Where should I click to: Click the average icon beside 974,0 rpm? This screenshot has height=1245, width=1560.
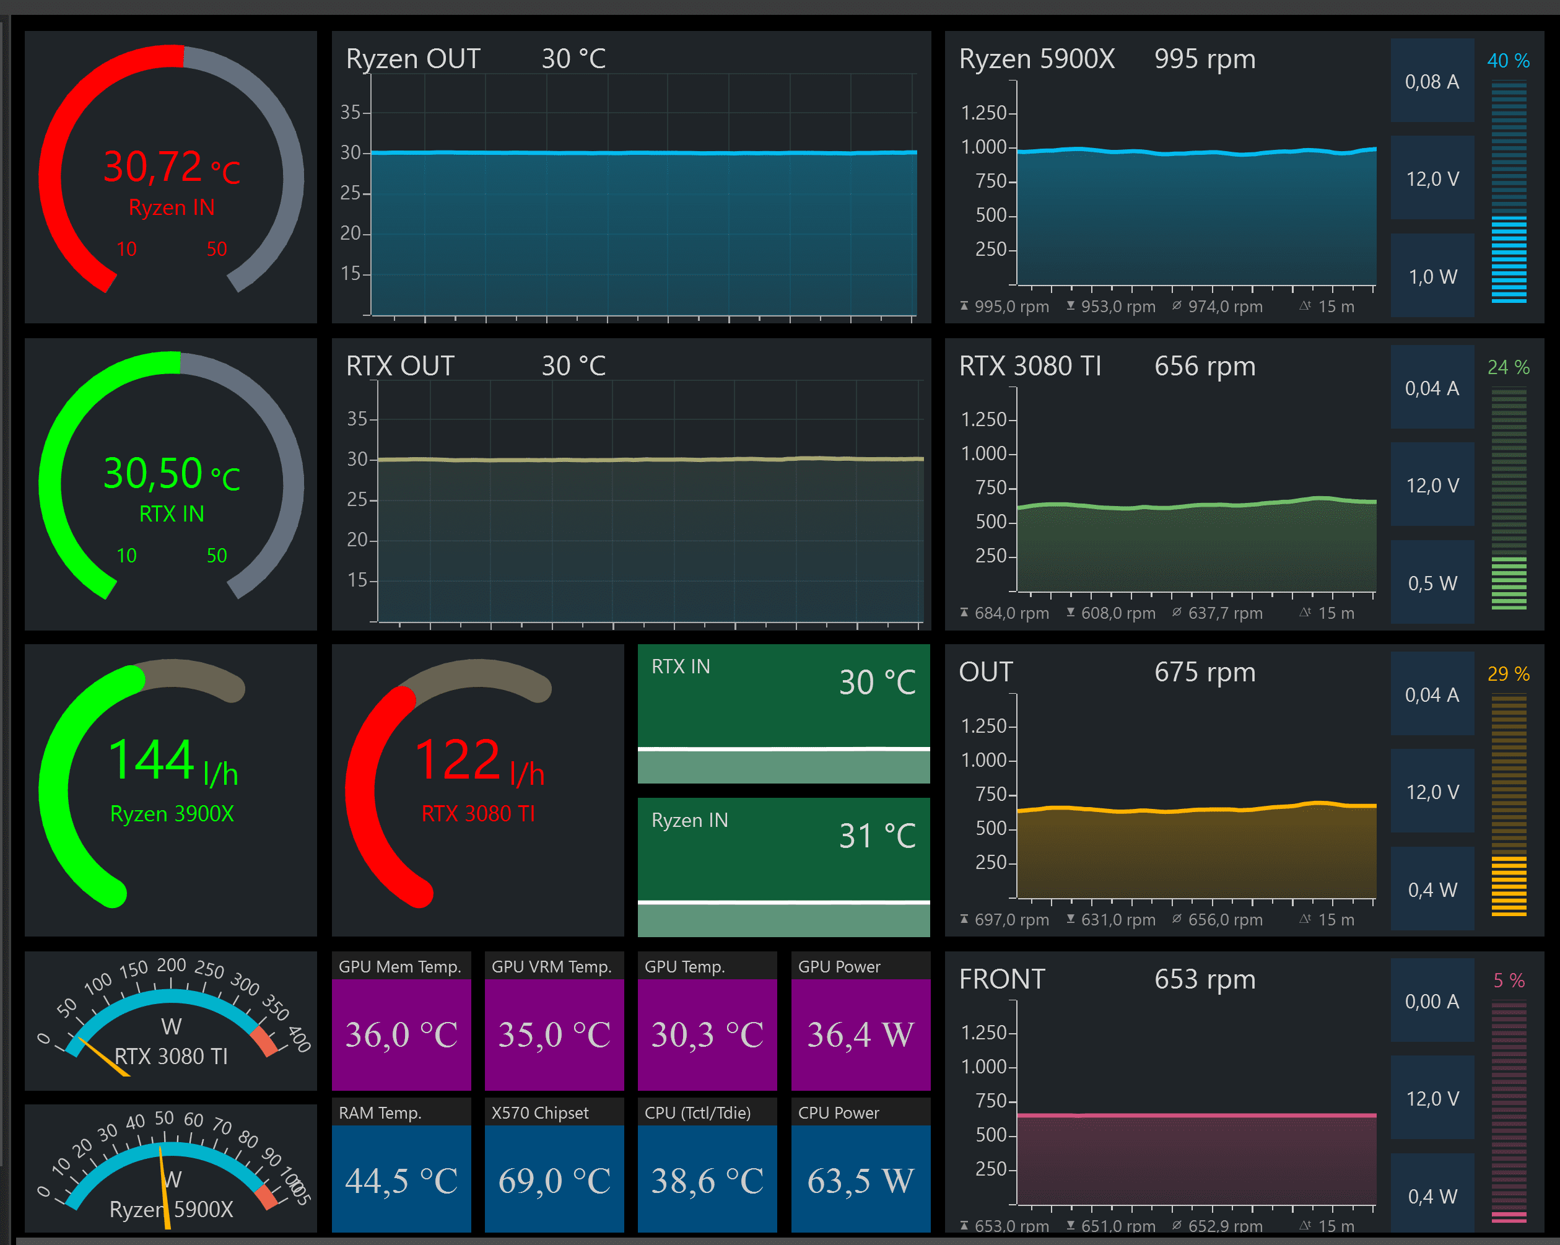pyautogui.click(x=1177, y=305)
